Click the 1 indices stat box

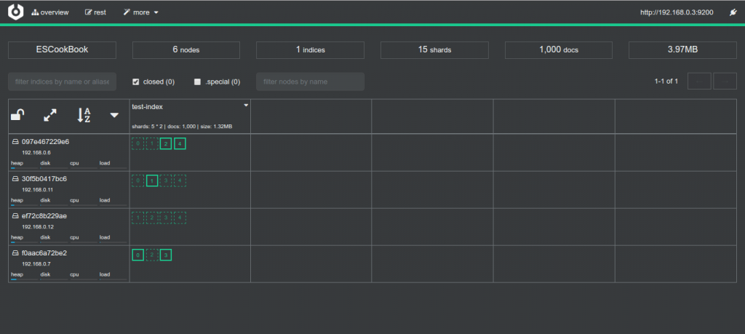coord(310,50)
